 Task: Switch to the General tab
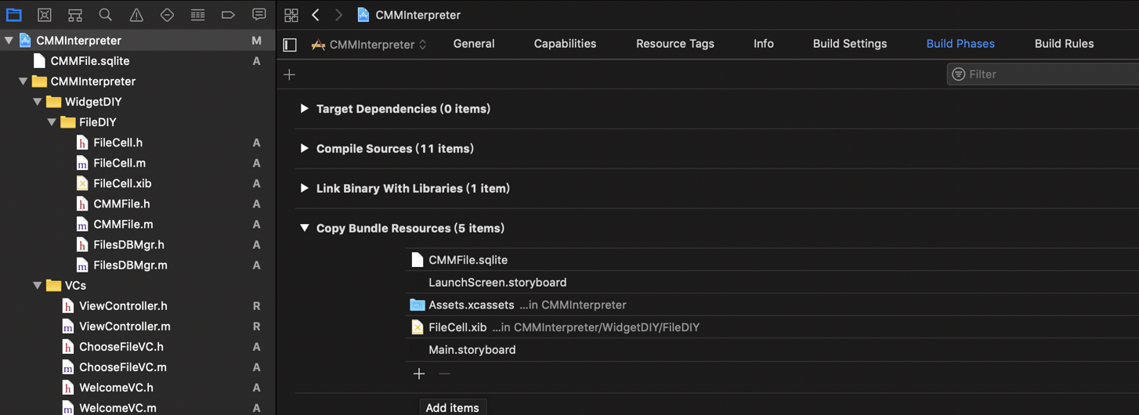click(474, 44)
